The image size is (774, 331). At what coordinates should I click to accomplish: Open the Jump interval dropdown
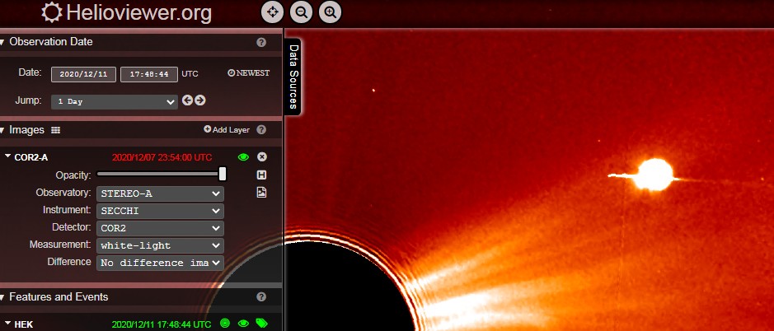115,102
